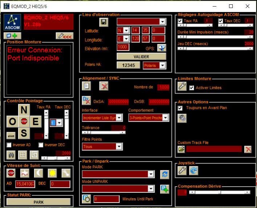
Task: Click Latitude degrees field showing 14
Action: tap(135, 30)
